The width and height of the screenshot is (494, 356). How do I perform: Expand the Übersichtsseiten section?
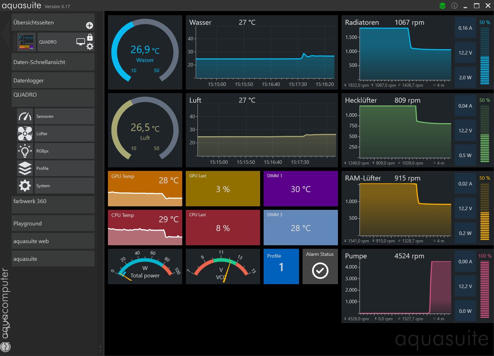(x=53, y=22)
